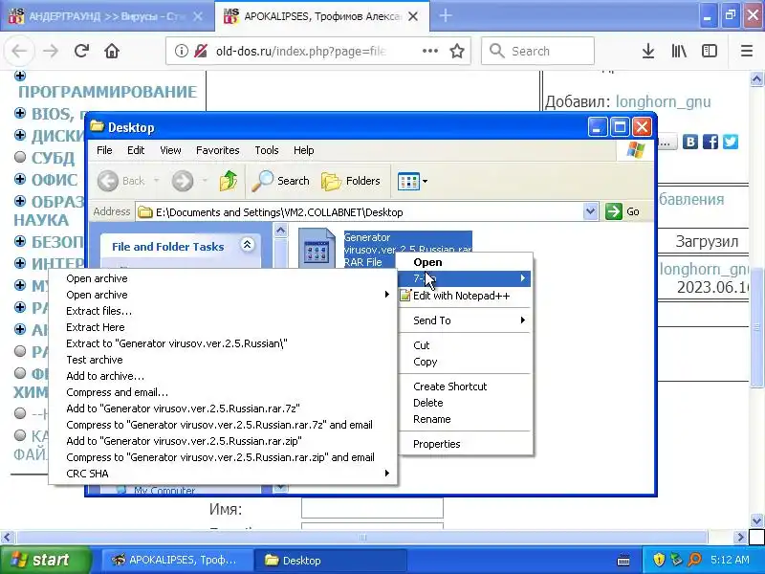This screenshot has height=574, width=765.
Task: Expand ПРОГРАММИРОВАНИЕ category plus icon
Action: 20,76
